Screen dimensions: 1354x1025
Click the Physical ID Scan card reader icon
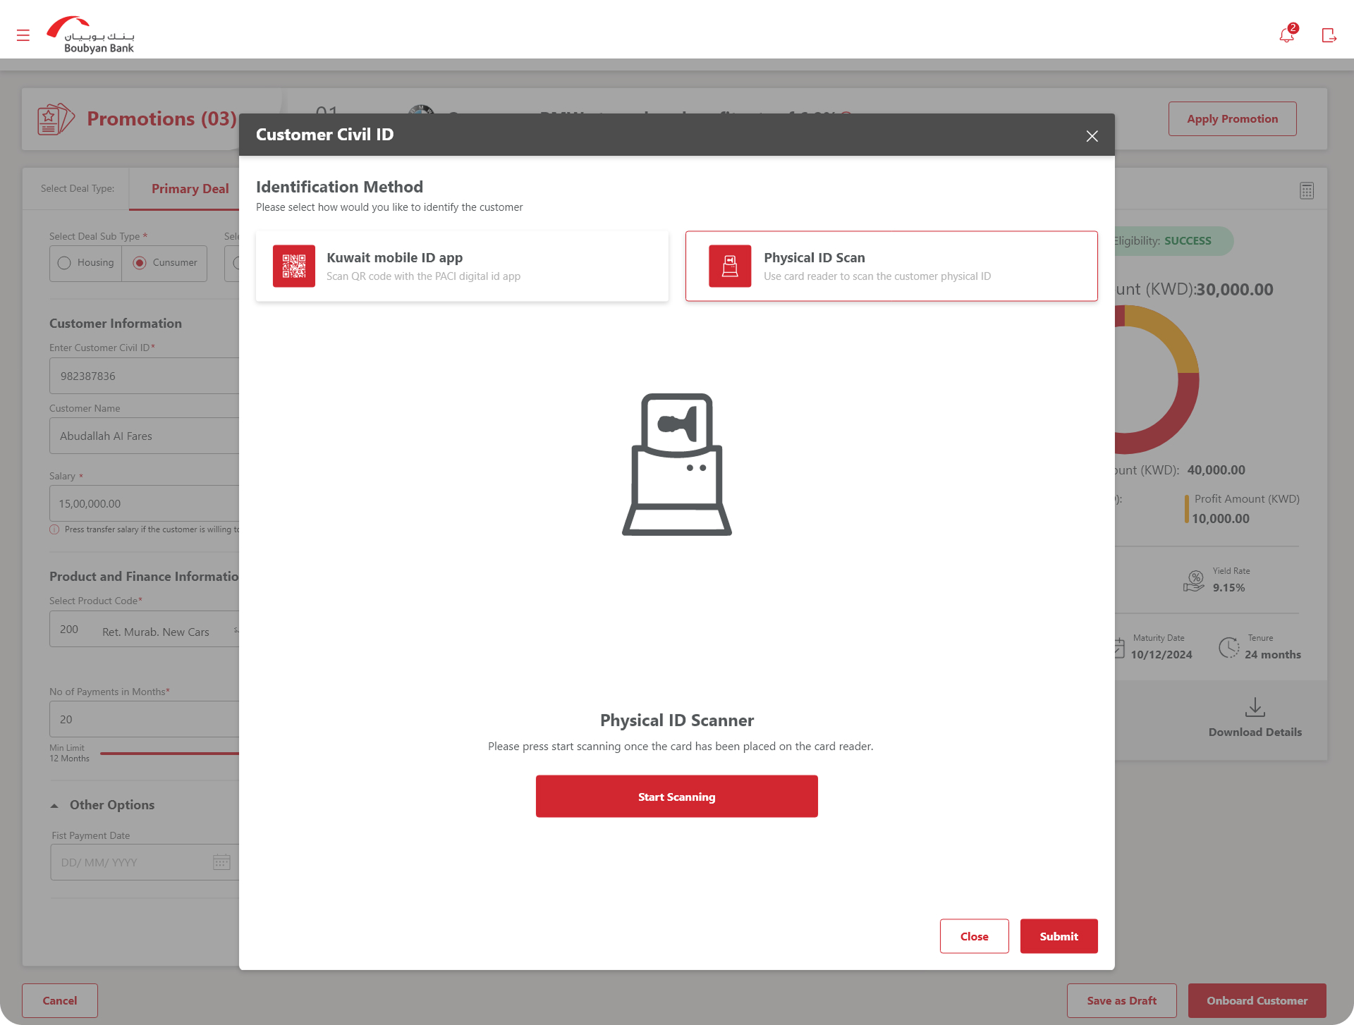pyautogui.click(x=730, y=266)
